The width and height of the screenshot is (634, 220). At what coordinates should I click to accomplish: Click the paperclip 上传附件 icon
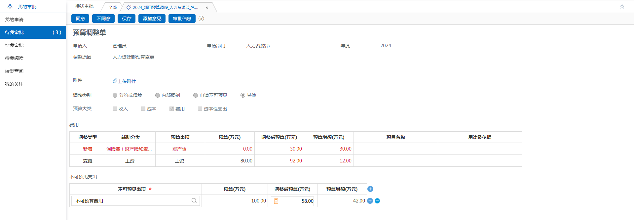(x=115, y=81)
